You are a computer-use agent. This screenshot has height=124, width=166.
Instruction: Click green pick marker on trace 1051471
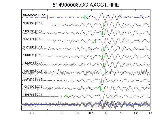point(95,41)
